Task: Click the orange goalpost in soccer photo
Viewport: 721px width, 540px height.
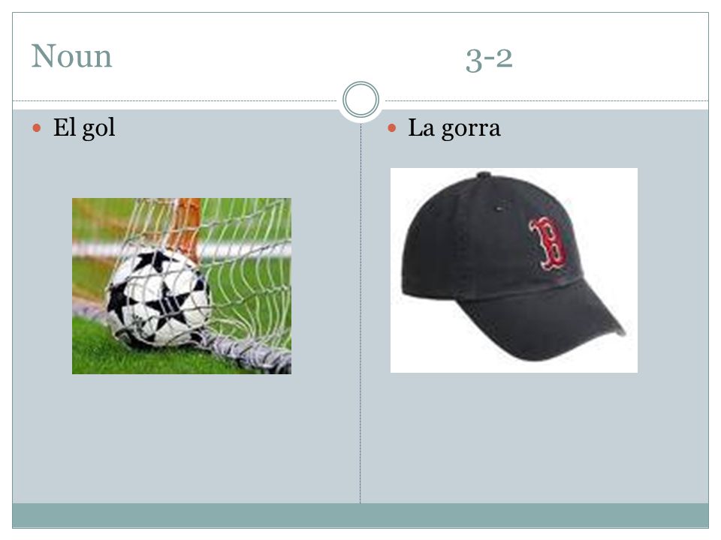Action: point(189,225)
